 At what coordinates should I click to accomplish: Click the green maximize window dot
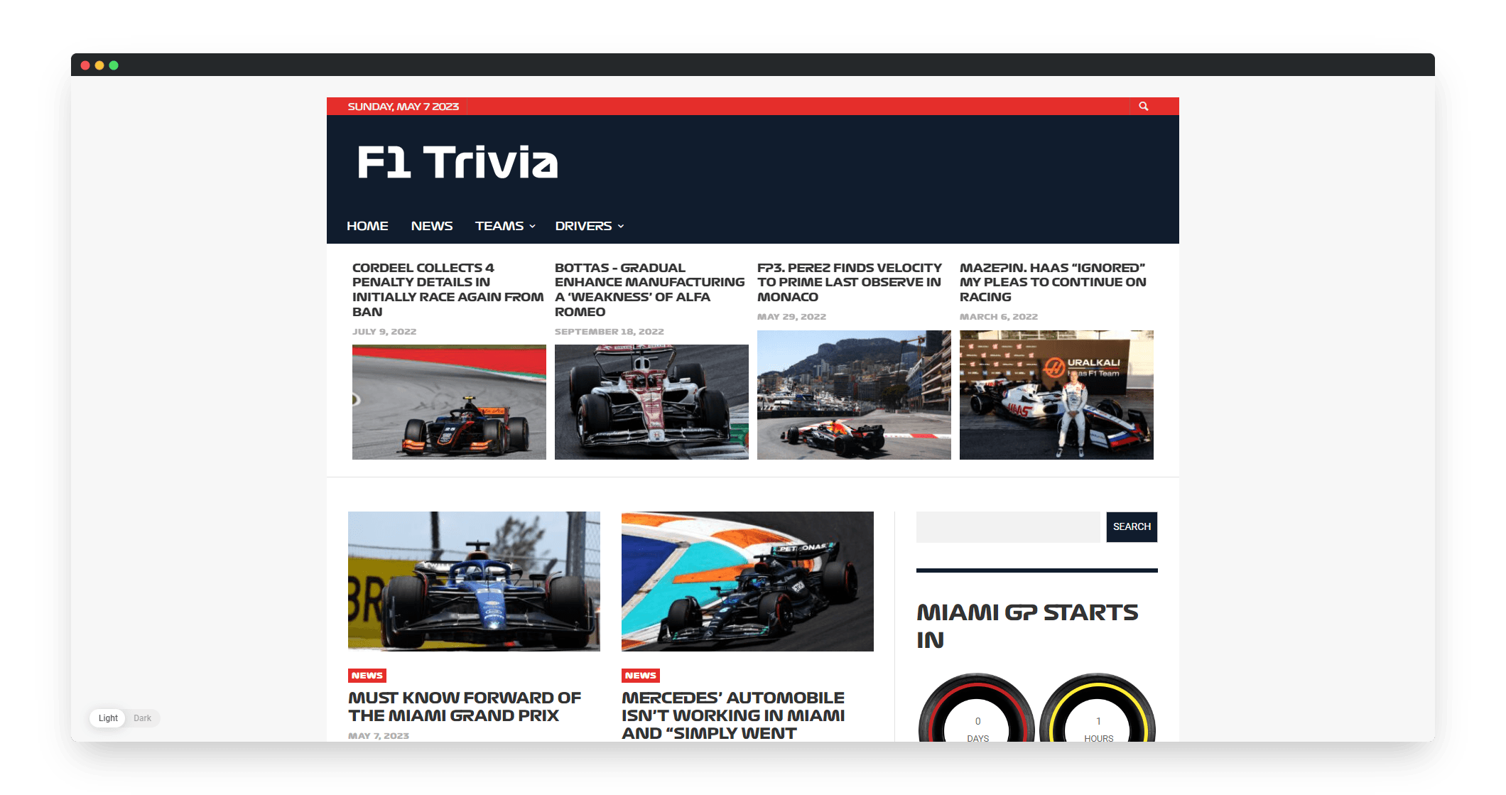point(114,65)
